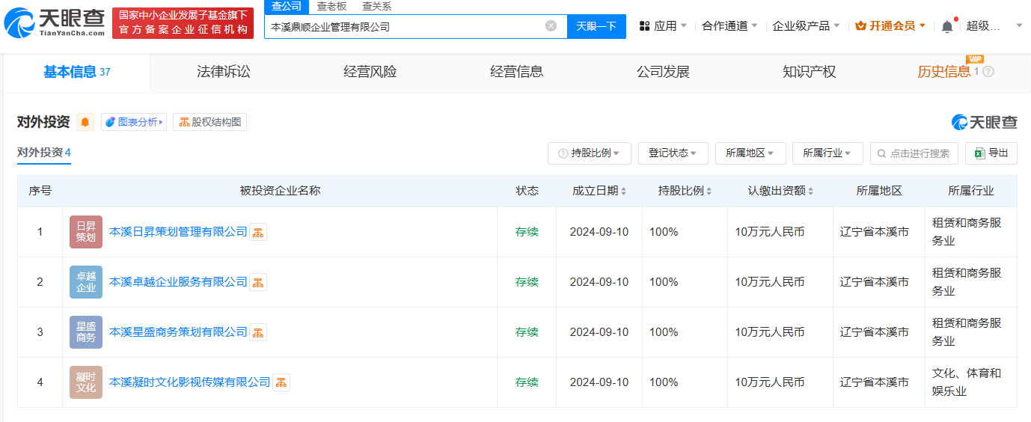Click the header notification bell icon
This screenshot has width=1031, height=422.
click(x=946, y=26)
